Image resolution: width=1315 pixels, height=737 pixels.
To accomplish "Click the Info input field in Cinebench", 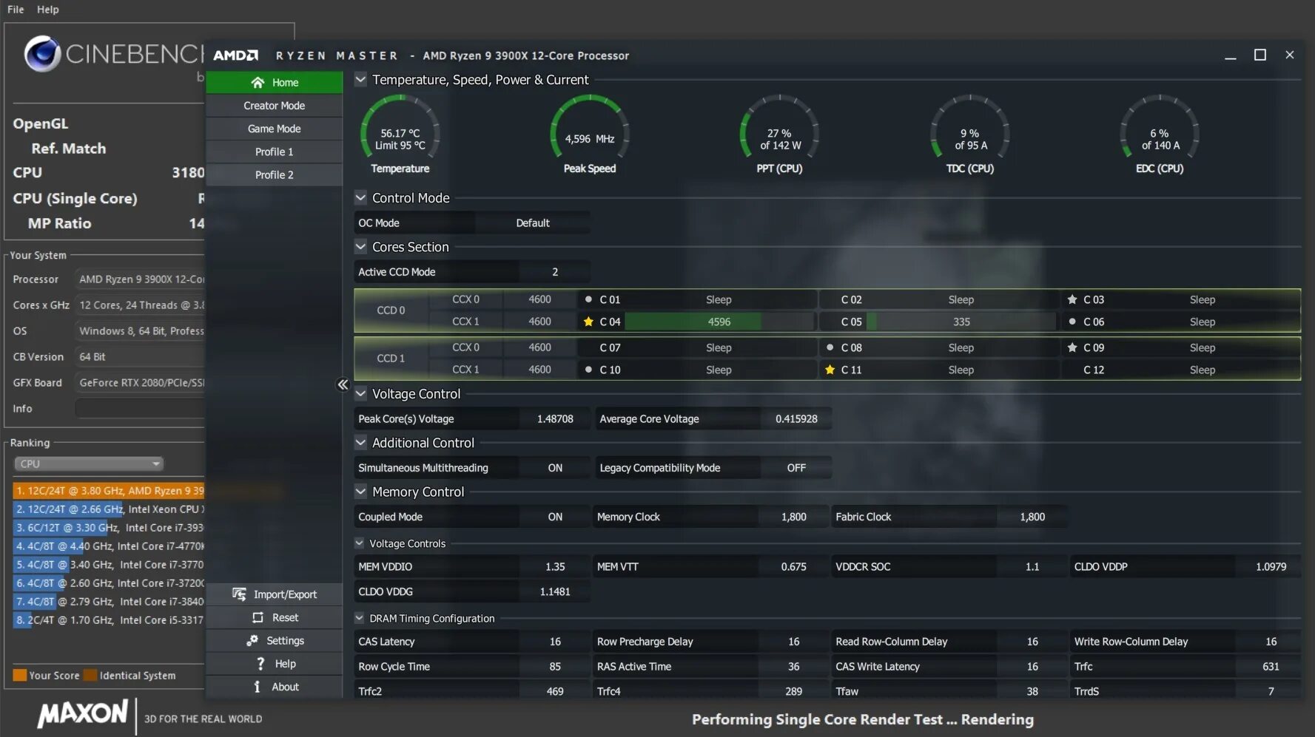I will (139, 408).
